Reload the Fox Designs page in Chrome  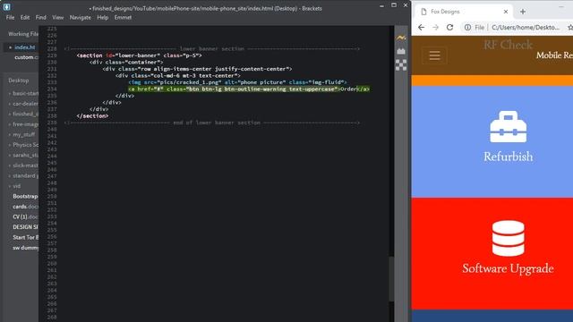click(x=449, y=28)
